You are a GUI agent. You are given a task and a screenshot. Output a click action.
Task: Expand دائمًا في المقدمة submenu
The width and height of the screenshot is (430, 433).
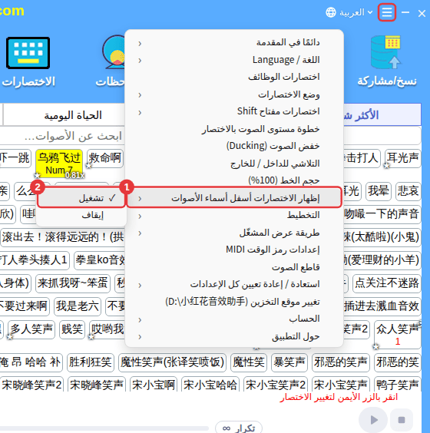point(234,42)
